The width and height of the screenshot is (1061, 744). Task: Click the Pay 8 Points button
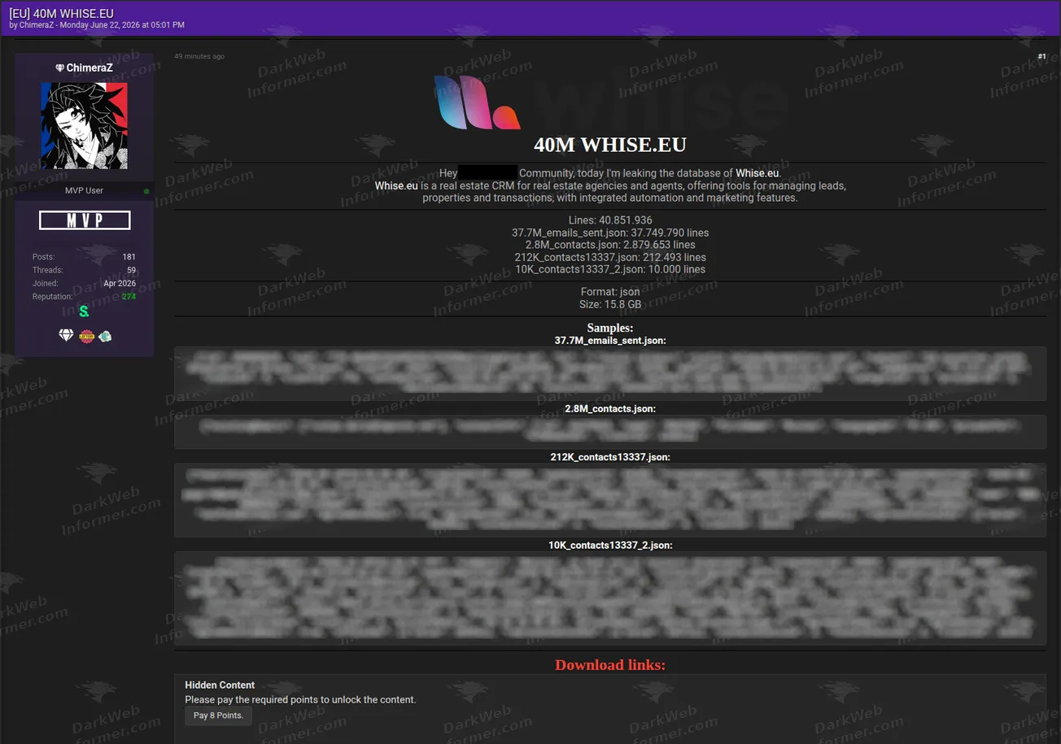pyautogui.click(x=218, y=716)
